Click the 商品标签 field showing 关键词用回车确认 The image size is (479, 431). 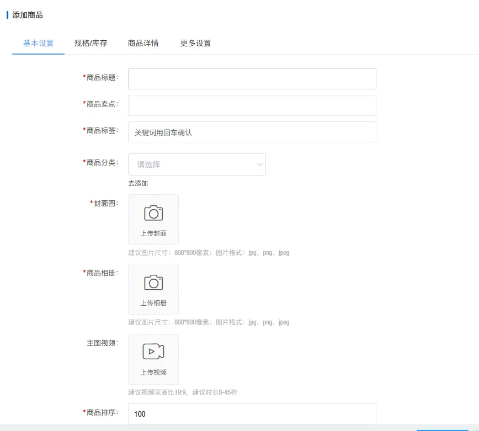coord(251,132)
